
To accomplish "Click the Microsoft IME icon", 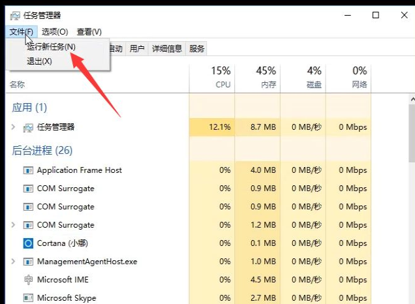I will pyautogui.click(x=28, y=280).
